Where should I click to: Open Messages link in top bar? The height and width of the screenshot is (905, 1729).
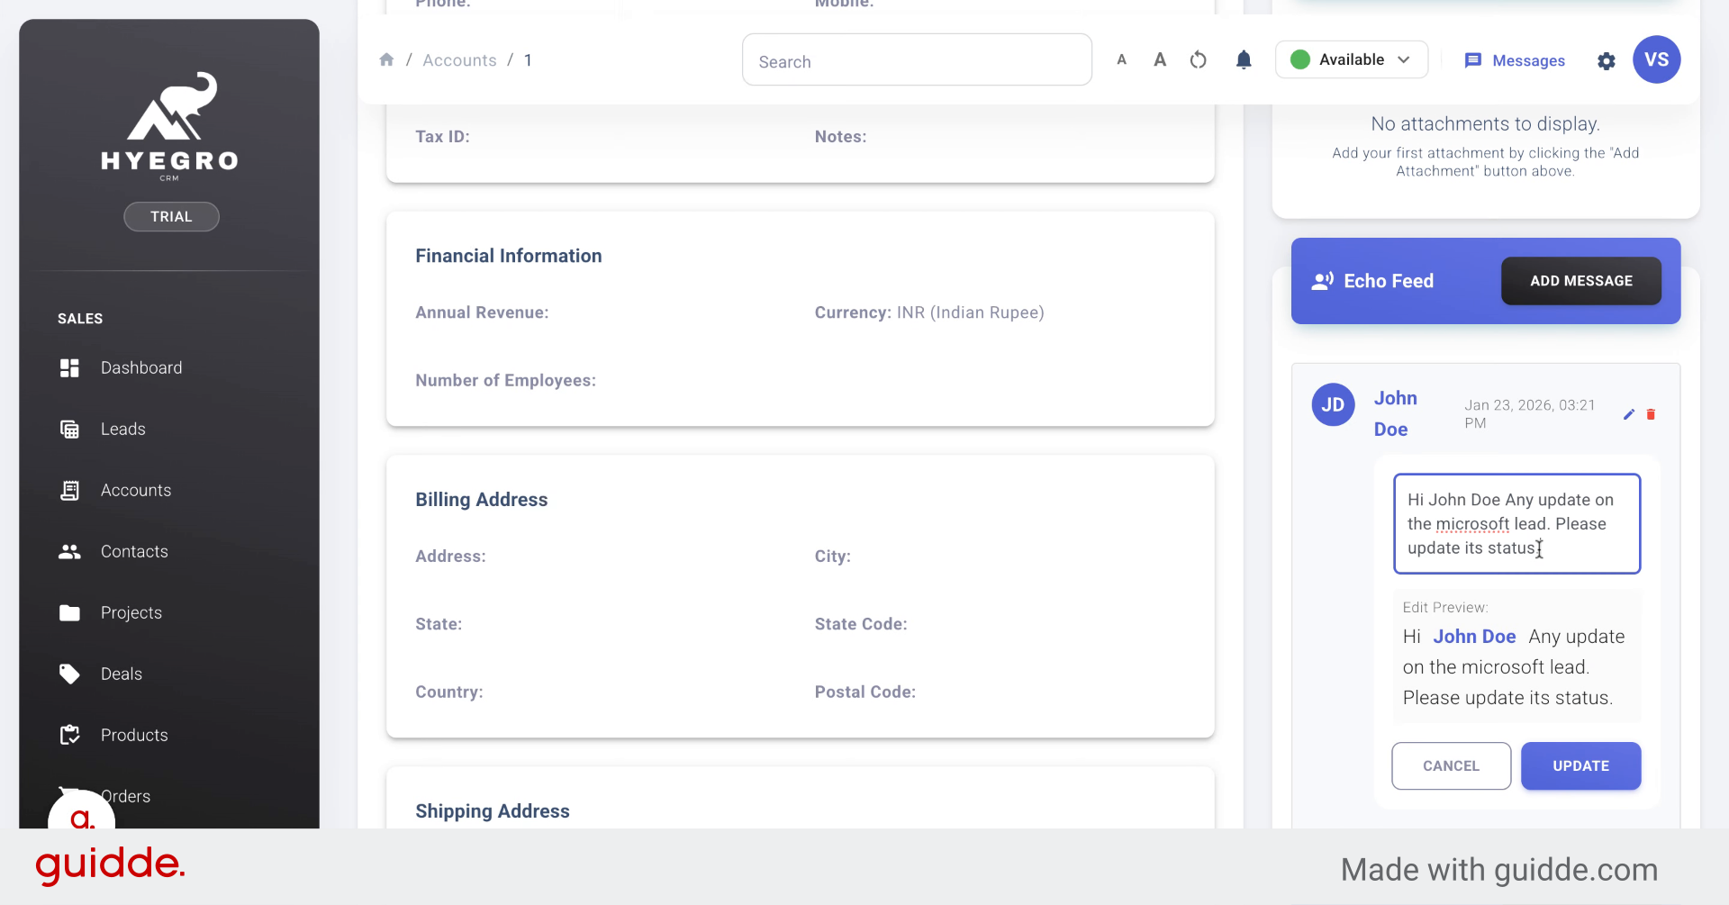[1515, 60]
